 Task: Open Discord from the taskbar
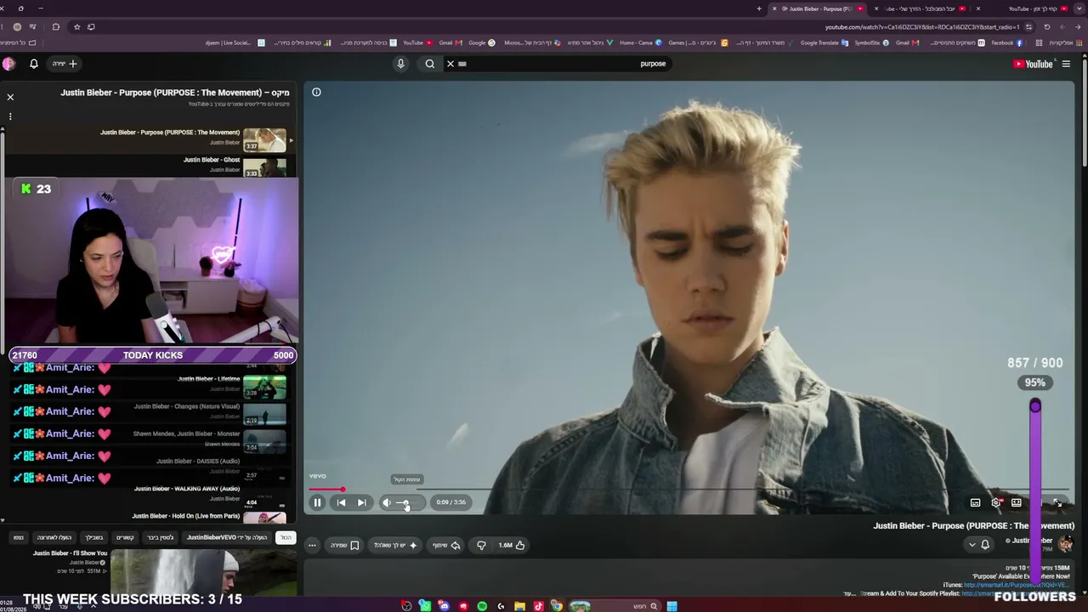point(444,606)
